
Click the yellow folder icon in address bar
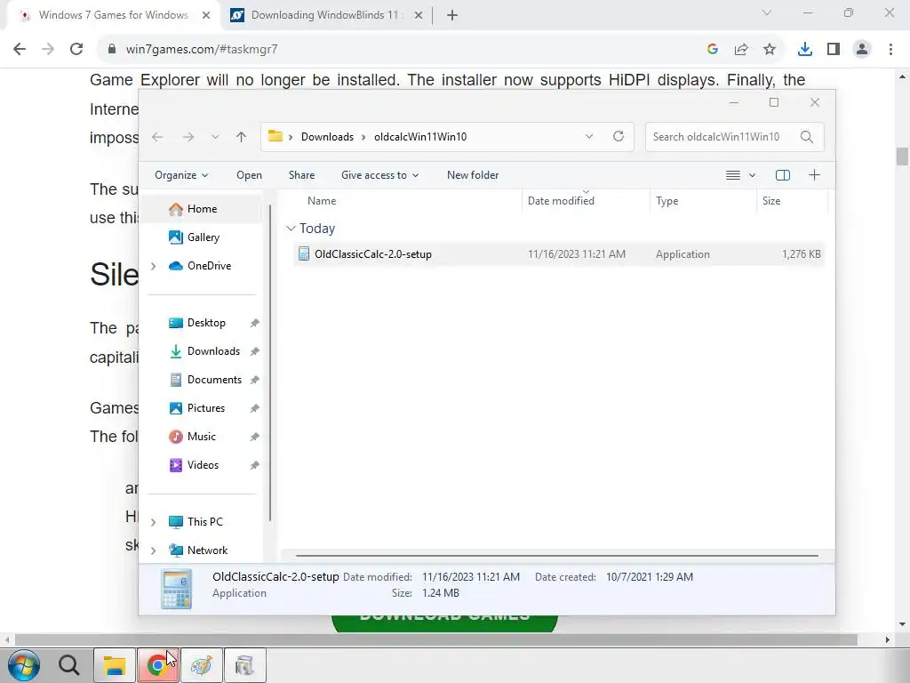click(x=275, y=136)
